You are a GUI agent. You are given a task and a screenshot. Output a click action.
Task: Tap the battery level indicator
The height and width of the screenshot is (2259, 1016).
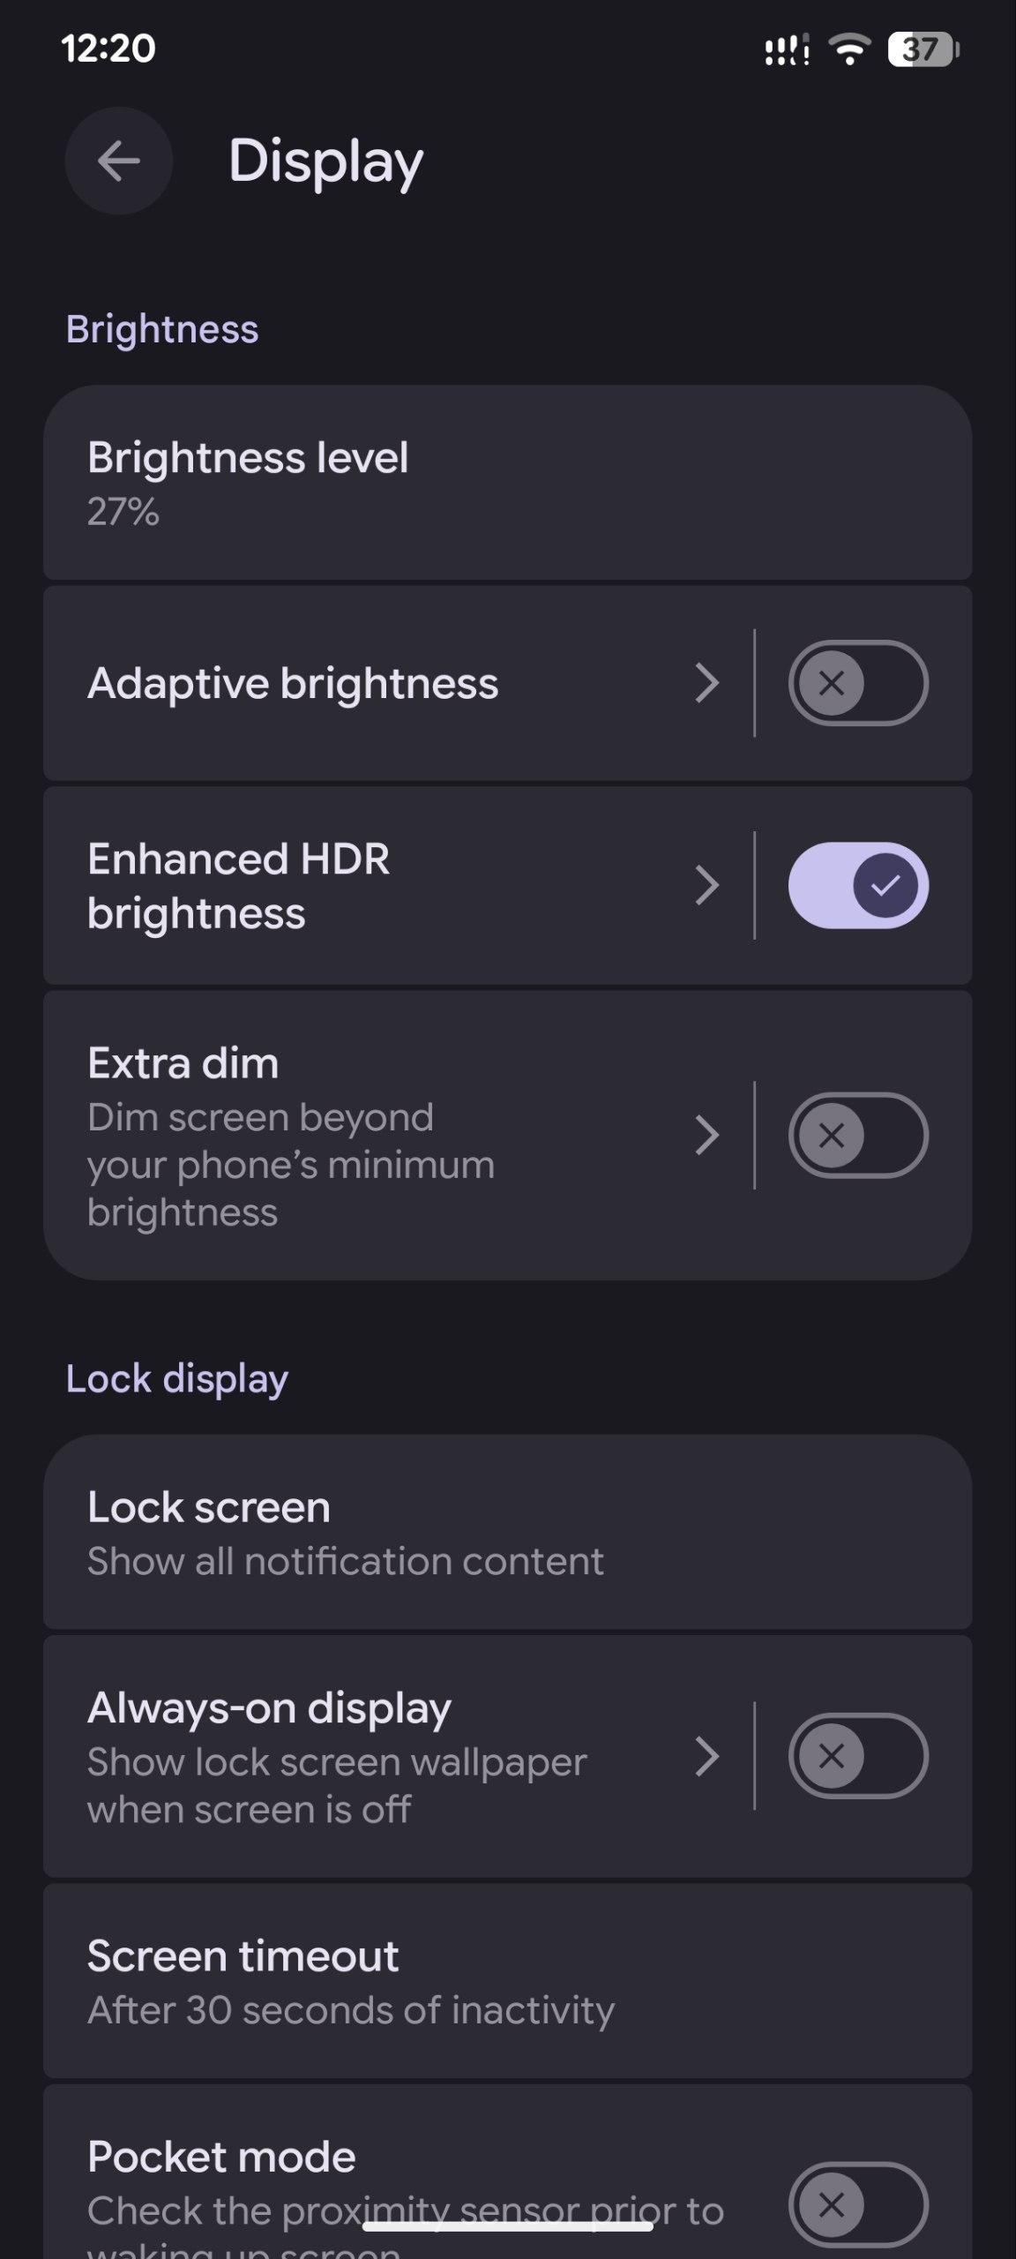pos(923,49)
